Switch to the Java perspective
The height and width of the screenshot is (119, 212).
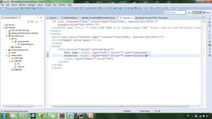(207, 13)
